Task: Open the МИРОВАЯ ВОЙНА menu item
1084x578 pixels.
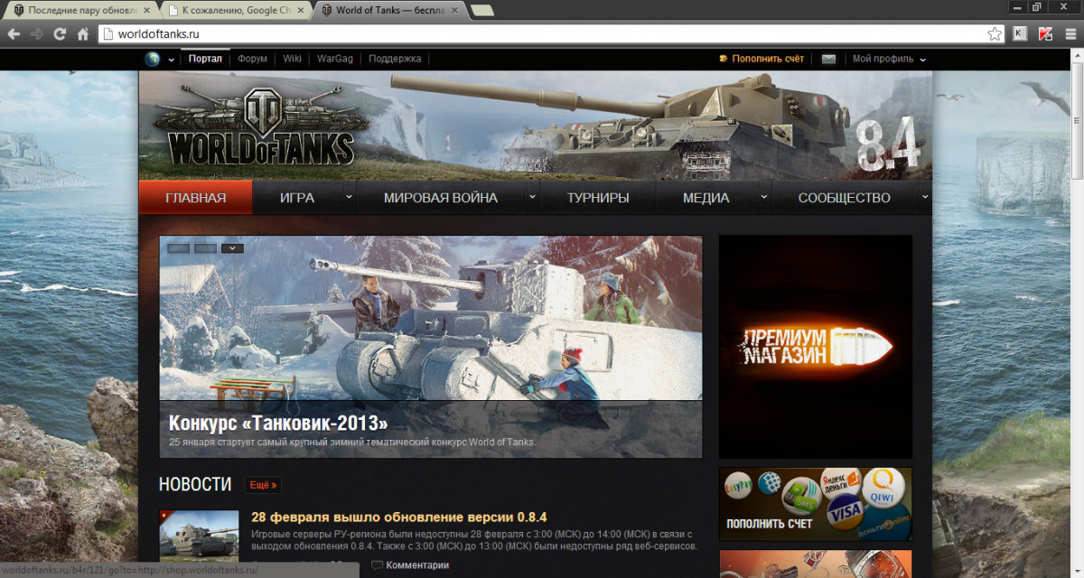Action: 440,197
